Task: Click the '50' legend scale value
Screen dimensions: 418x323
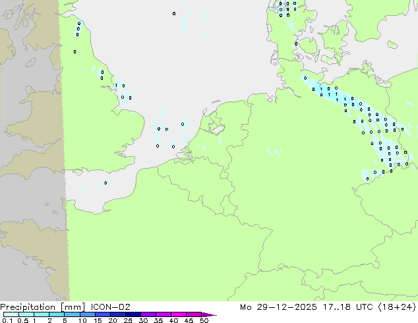Action: [204, 320]
